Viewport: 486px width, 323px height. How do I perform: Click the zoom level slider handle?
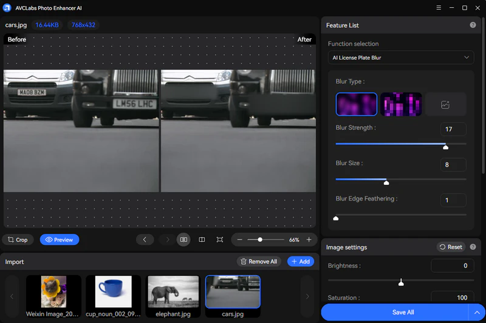(x=260, y=239)
